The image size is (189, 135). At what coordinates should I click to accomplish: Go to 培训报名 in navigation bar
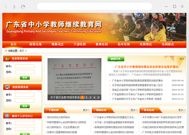pyautogui.click(x=168, y=44)
